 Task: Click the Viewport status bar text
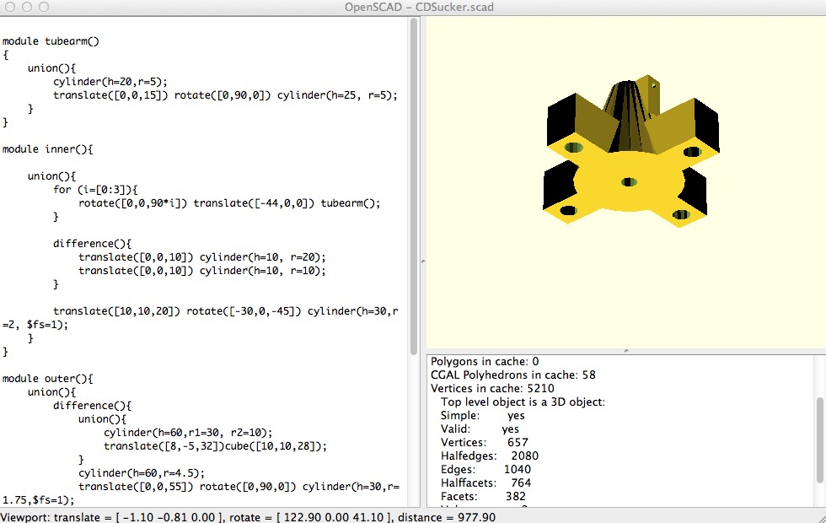[x=248, y=517]
